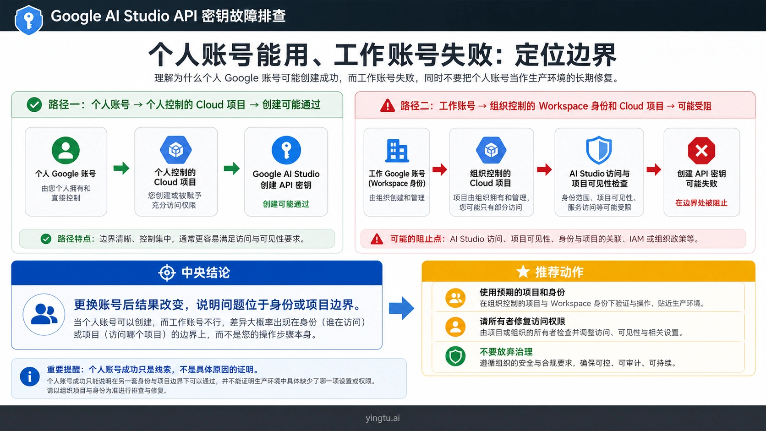
Task: Click the Google AI Studio API 密钥故障排查 header title
Action: 168,16
